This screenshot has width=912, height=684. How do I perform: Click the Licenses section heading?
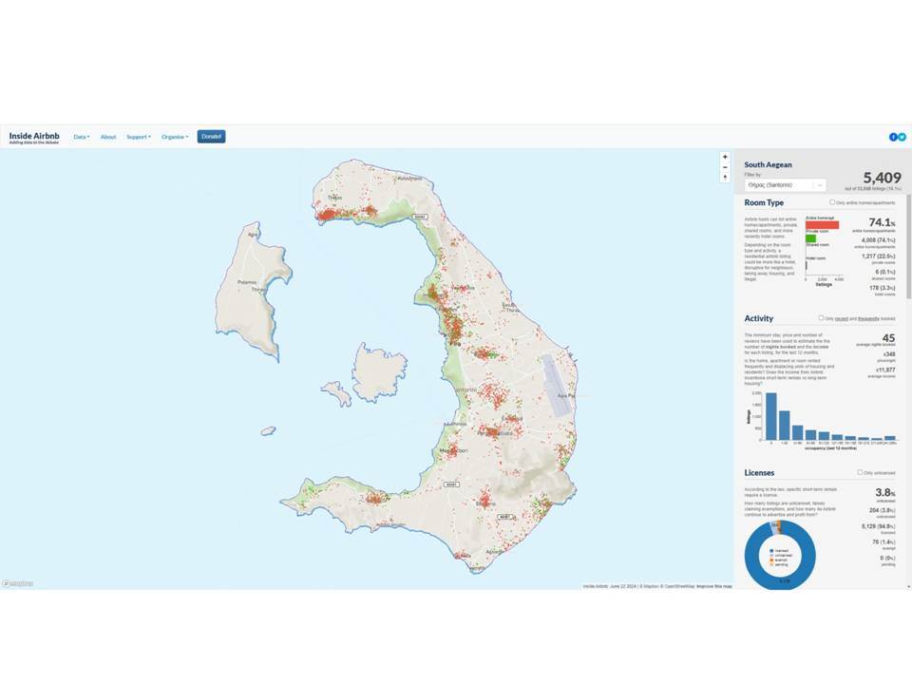point(759,472)
